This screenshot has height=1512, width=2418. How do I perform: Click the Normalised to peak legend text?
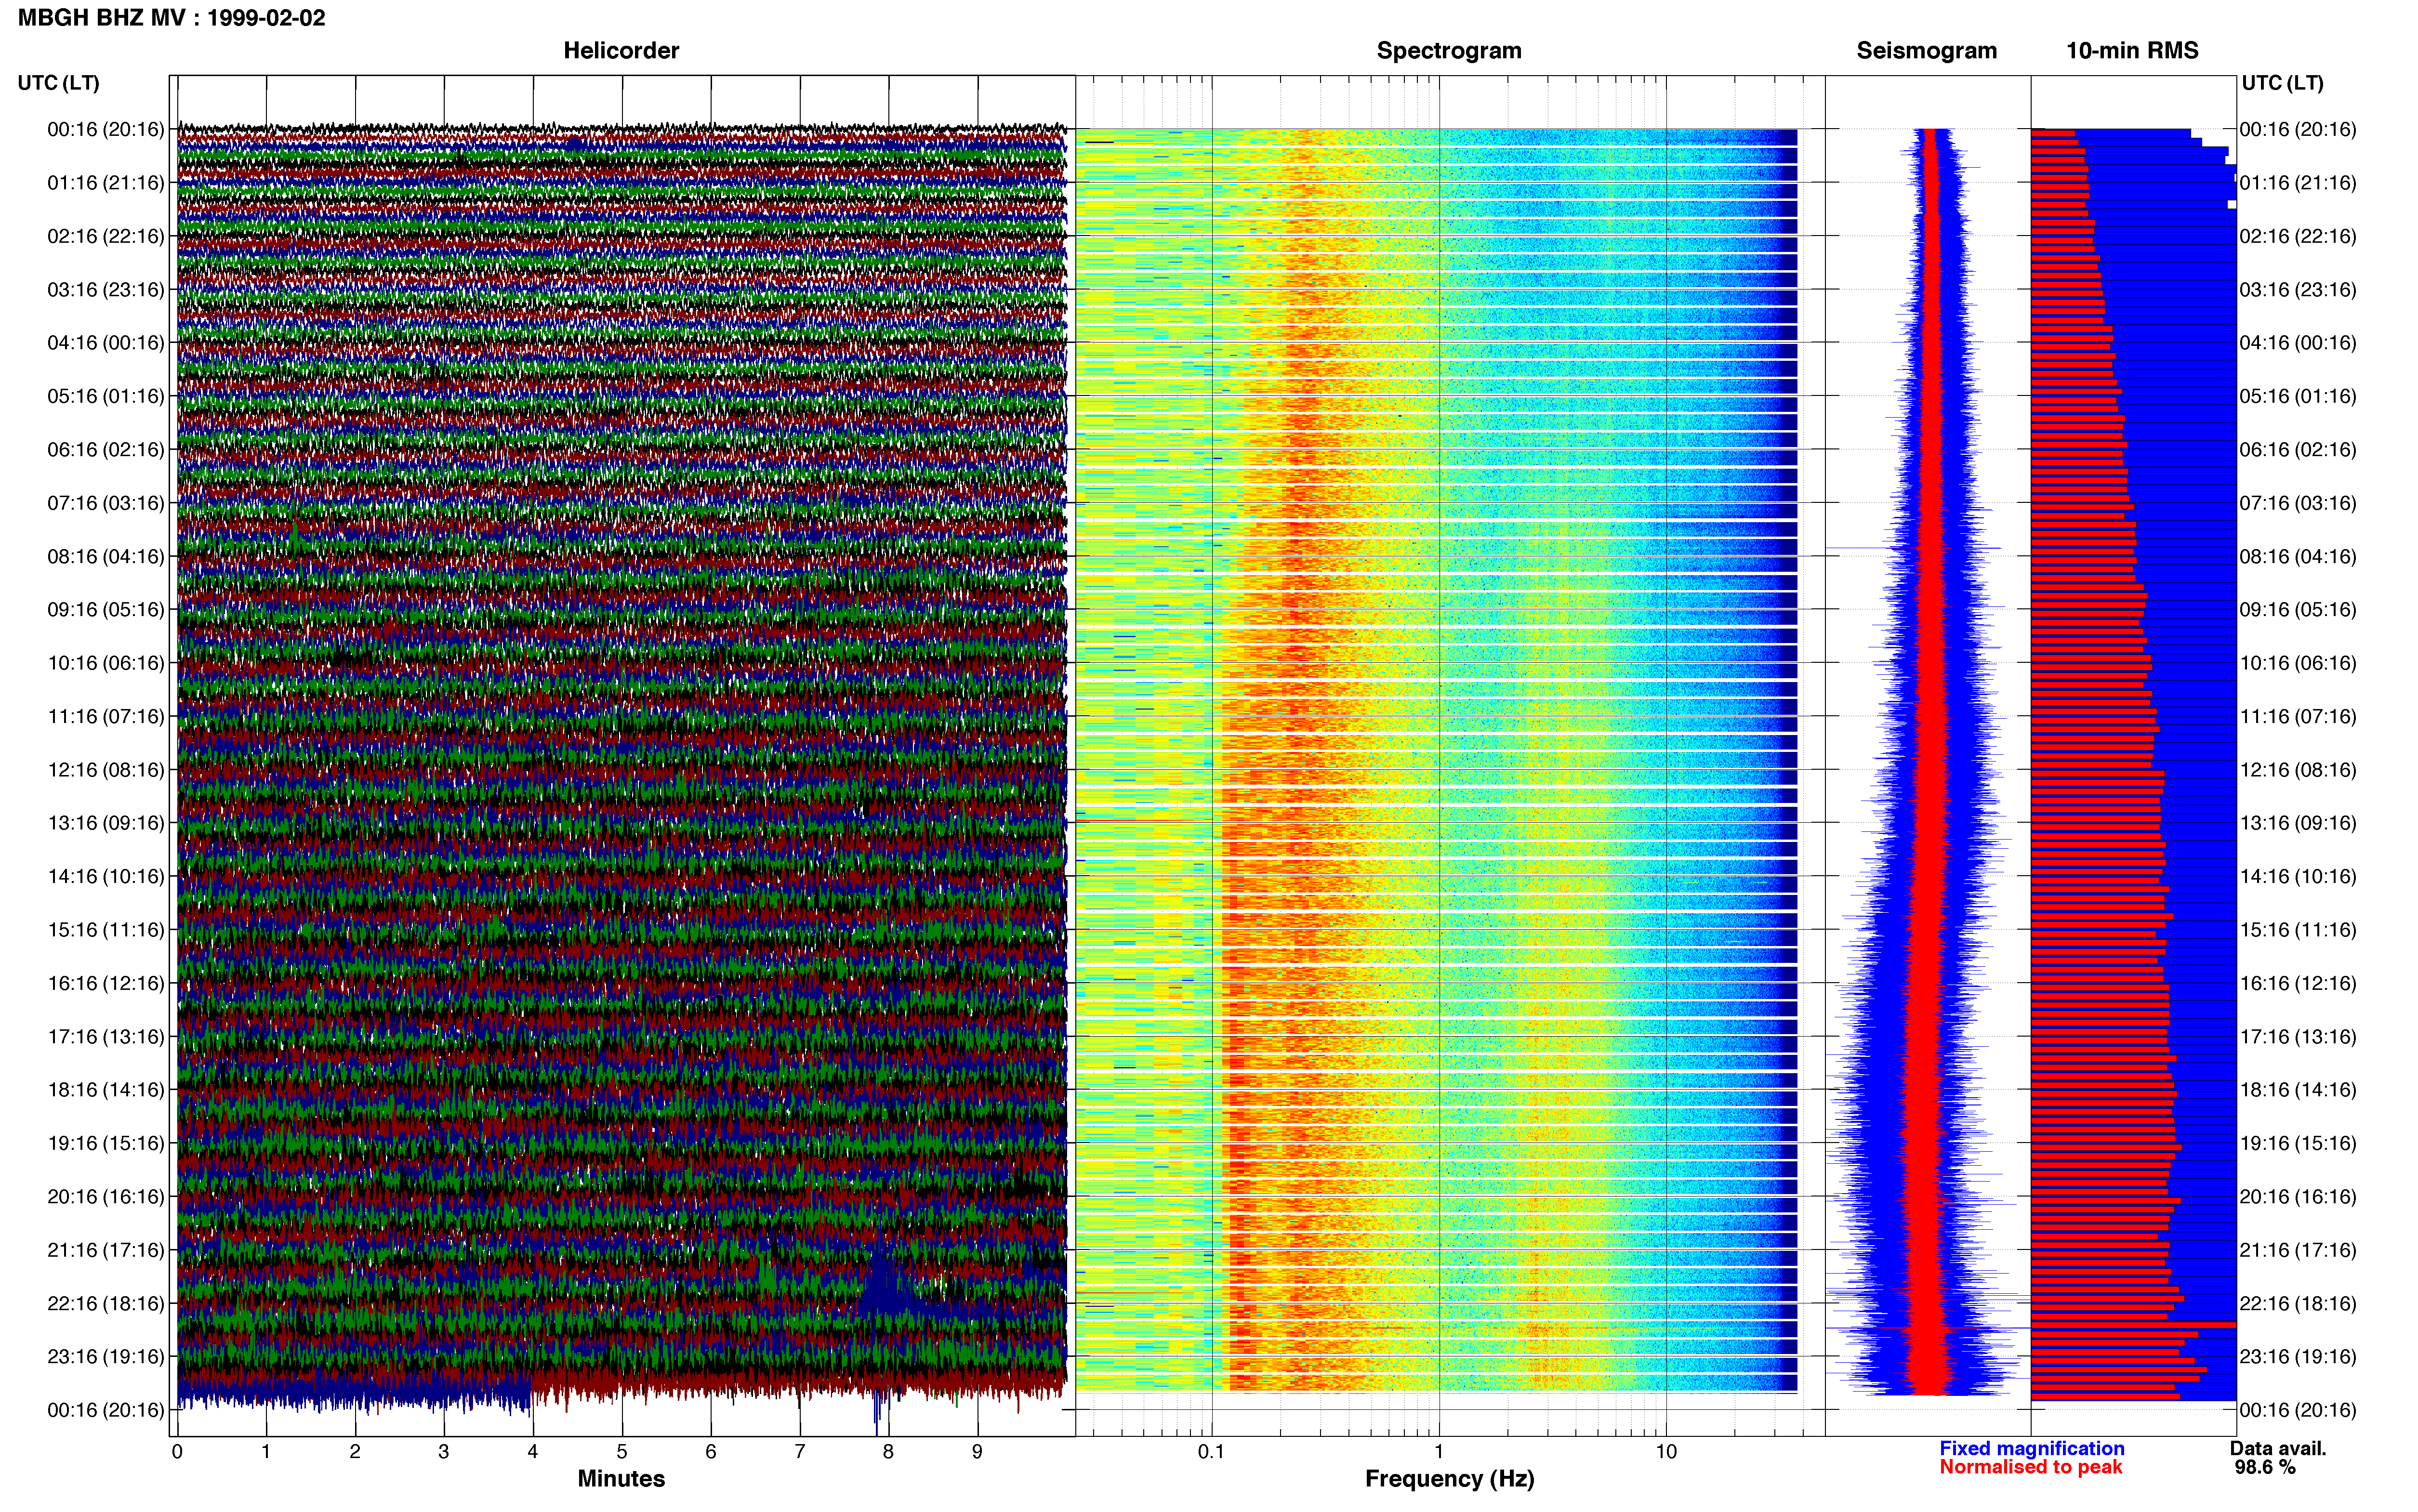point(2030,1467)
